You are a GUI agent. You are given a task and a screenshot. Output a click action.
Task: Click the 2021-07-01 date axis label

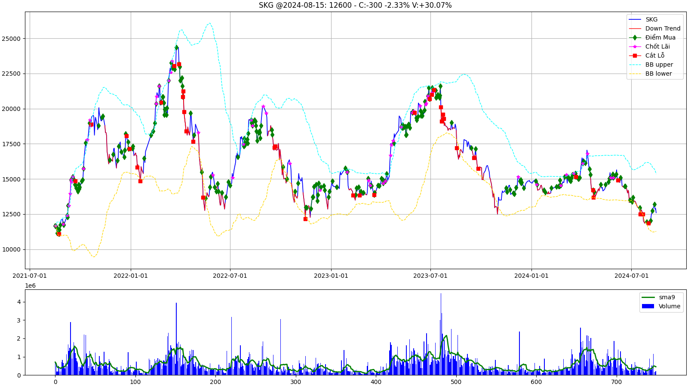[30, 276]
